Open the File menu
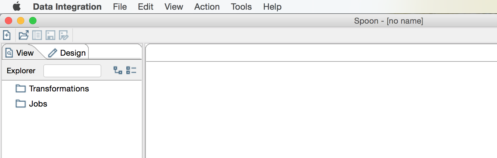 (120, 7)
